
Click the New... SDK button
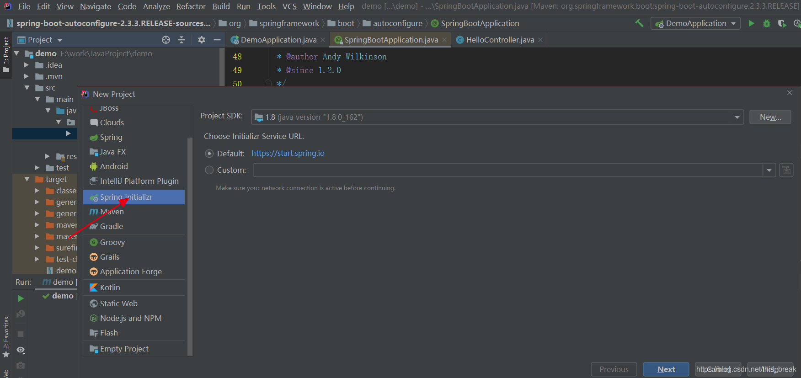(x=770, y=117)
